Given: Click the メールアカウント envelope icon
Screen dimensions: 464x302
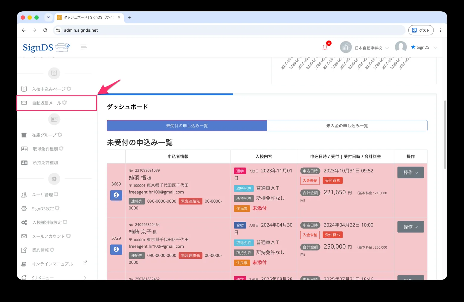Looking at the screenshot, I should point(24,236).
